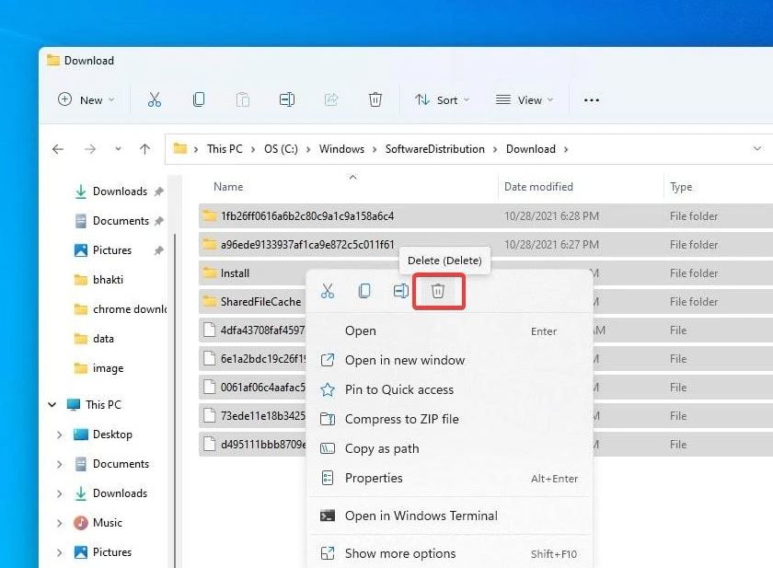This screenshot has height=568, width=773.
Task: Click the Cut scissors icon in context menu
Action: pos(328,291)
